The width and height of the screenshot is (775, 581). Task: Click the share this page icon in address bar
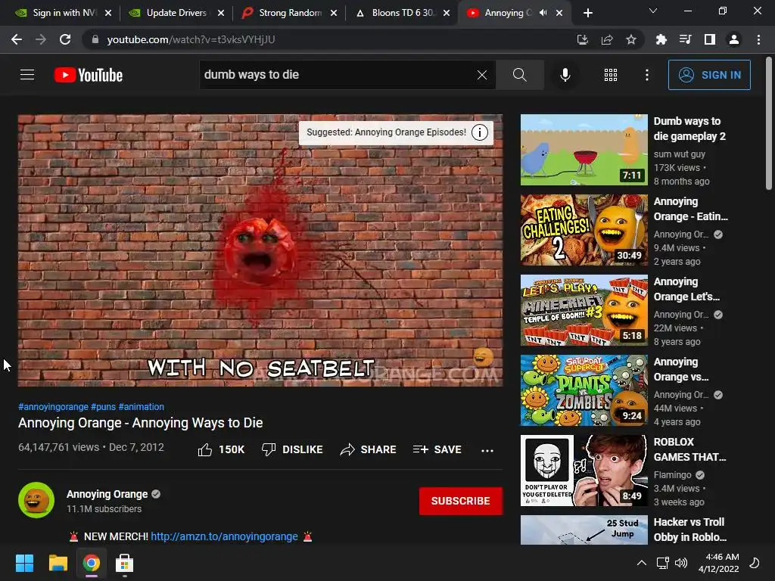[607, 39]
